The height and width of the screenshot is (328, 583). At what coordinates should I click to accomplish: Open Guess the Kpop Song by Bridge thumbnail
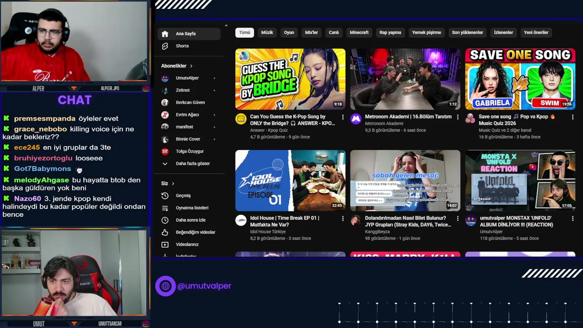[290, 79]
